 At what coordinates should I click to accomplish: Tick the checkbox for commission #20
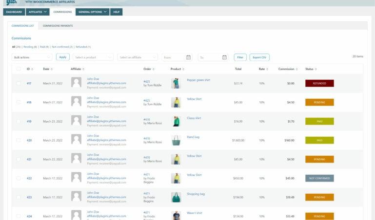19,140
